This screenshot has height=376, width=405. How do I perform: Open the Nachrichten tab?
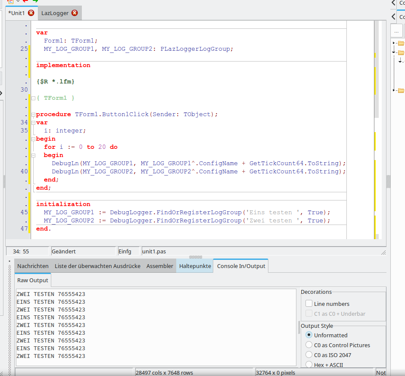33,266
